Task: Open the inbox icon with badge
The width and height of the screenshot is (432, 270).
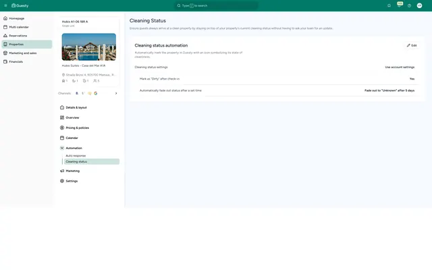Action: click(x=399, y=5)
